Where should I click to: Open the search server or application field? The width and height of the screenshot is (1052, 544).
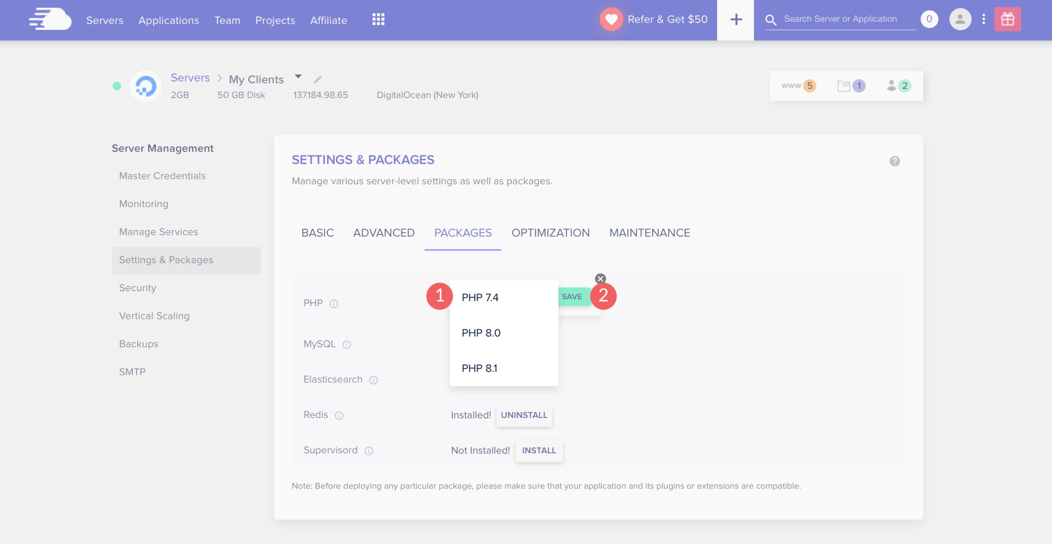click(840, 19)
